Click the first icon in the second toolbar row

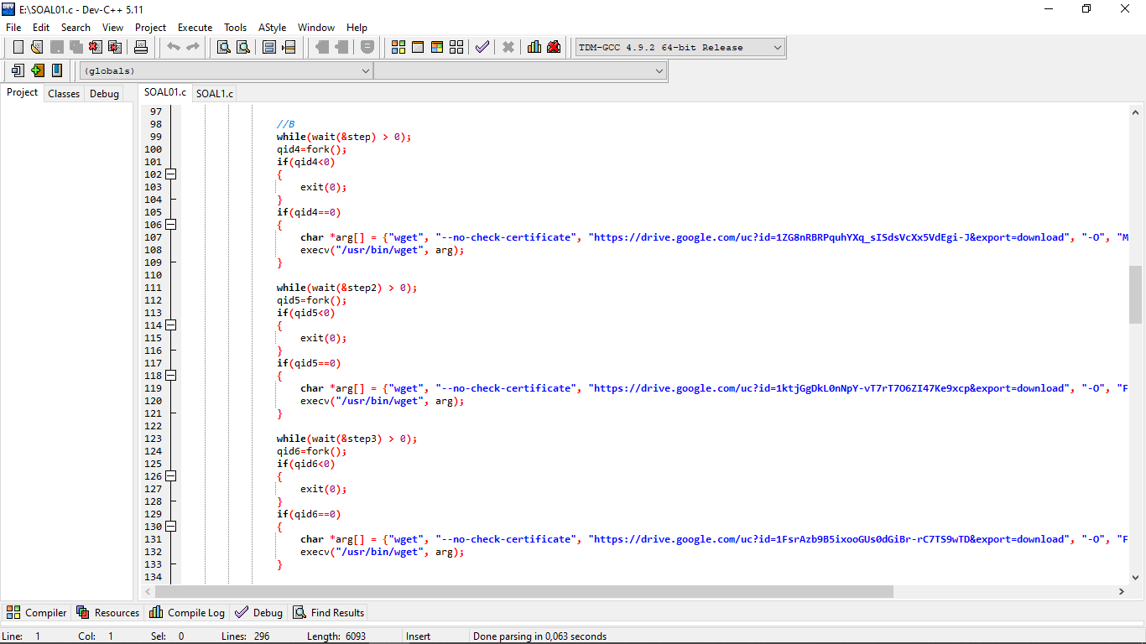coord(18,70)
